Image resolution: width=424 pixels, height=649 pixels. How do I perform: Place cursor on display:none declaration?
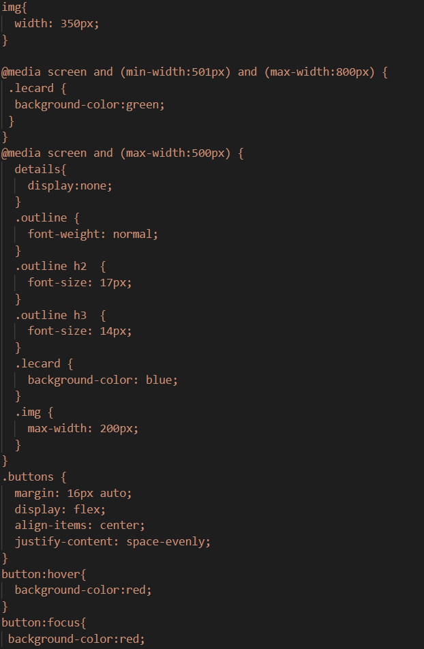[70, 185]
